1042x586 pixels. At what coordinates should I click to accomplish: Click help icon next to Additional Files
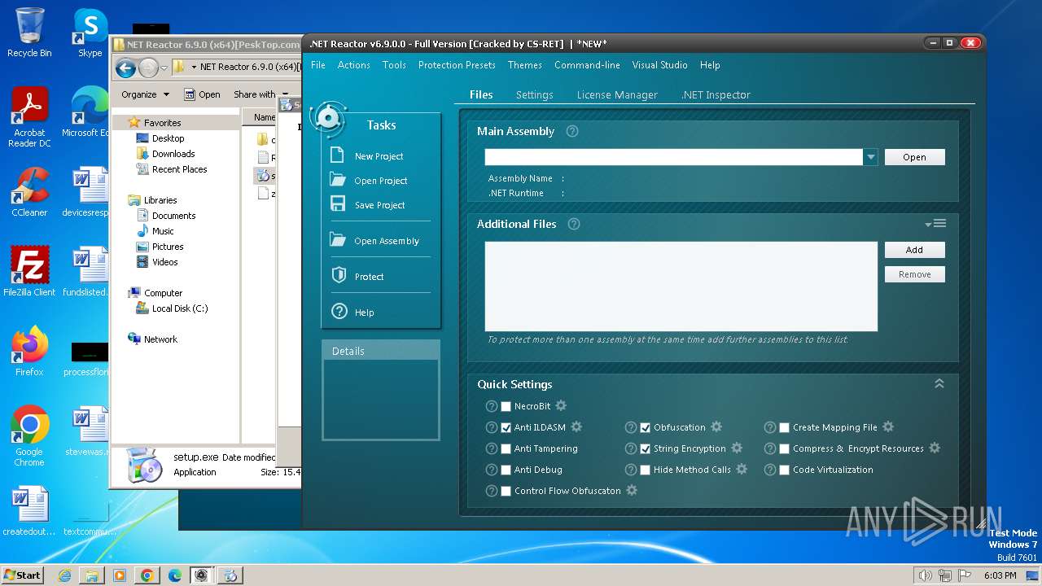(574, 224)
